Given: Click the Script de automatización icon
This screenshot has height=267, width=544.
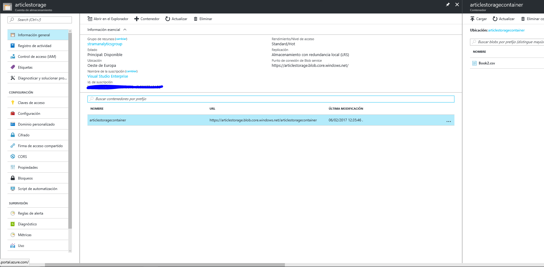Looking at the screenshot, I should coord(13,189).
